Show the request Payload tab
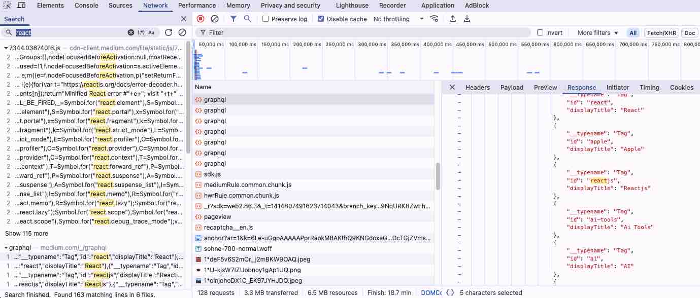Screen dimensions: 700x298 click(512, 87)
